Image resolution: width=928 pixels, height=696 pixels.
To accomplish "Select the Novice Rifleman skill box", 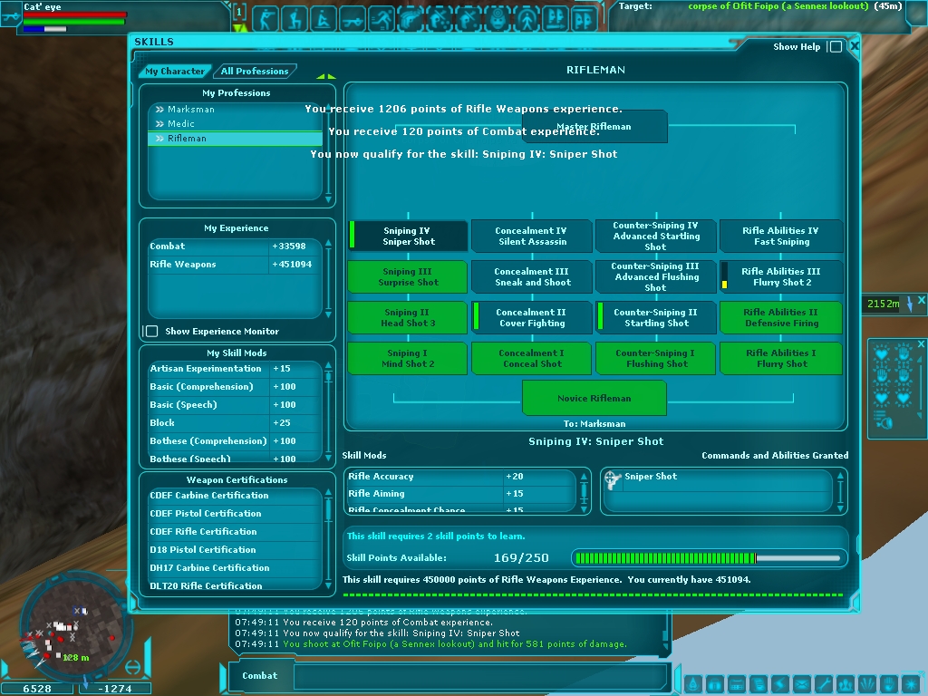I will (x=594, y=398).
